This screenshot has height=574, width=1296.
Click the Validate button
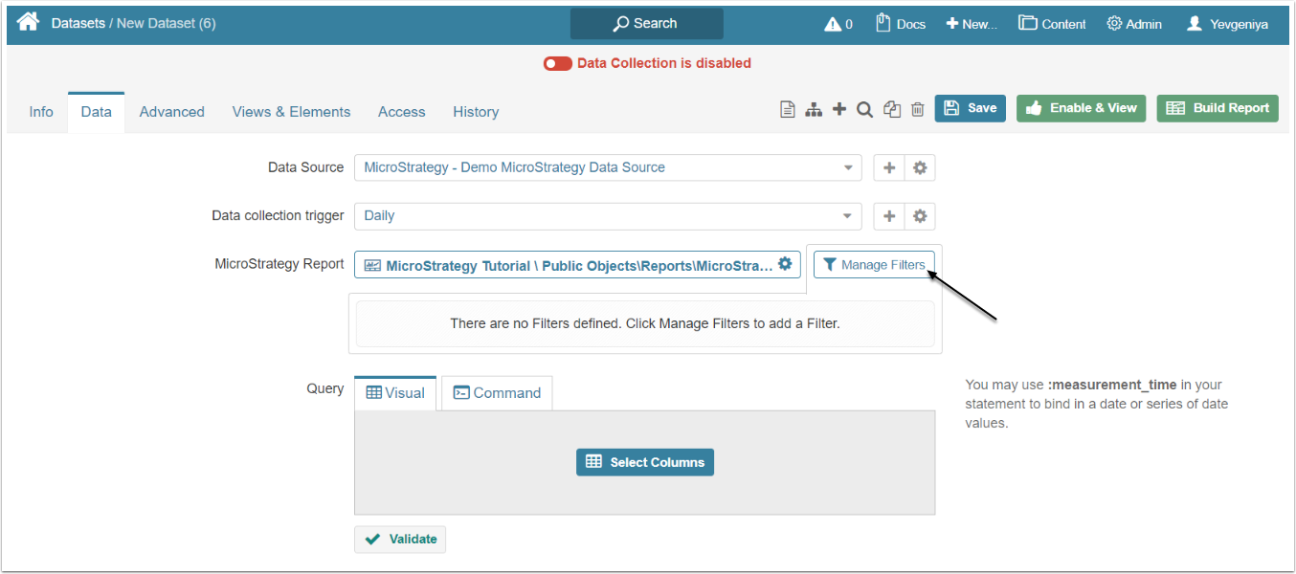[400, 540]
